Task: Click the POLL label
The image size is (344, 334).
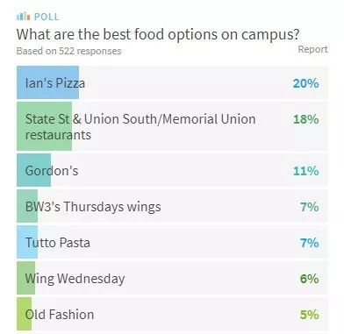Action: pyautogui.click(x=47, y=17)
